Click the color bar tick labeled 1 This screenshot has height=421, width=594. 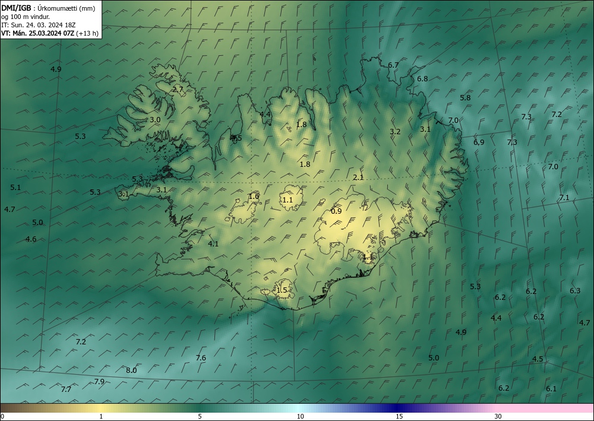101,416
